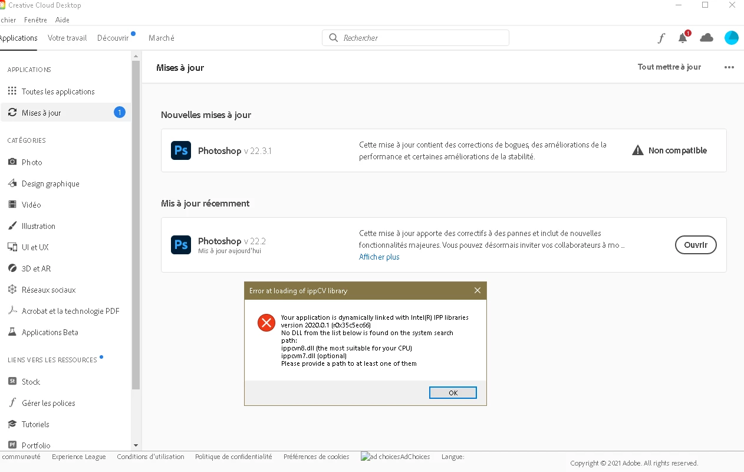The height and width of the screenshot is (472, 744).
Task: Click the "Non compatible" label
Action: pyautogui.click(x=677, y=150)
